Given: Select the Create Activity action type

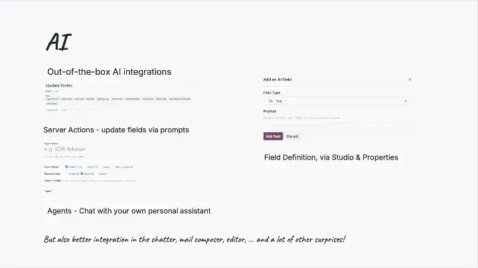Looking at the screenshot, I should [x=66, y=99].
